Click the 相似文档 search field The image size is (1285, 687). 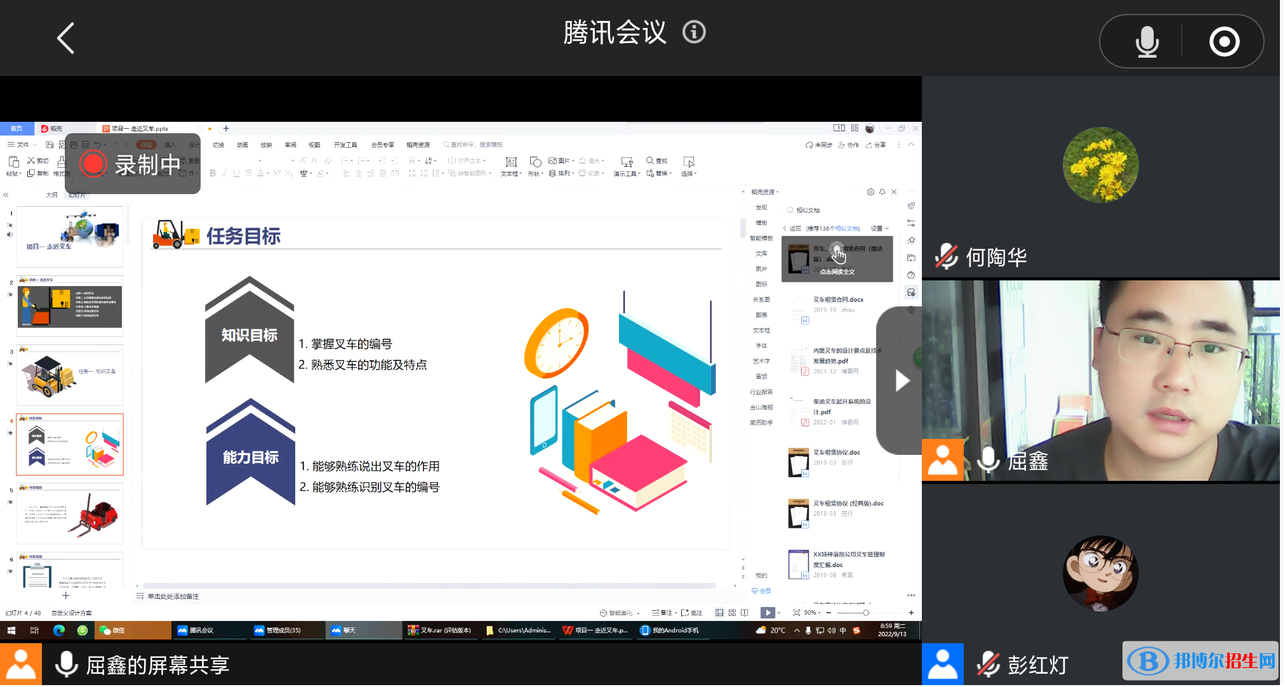coord(838,210)
